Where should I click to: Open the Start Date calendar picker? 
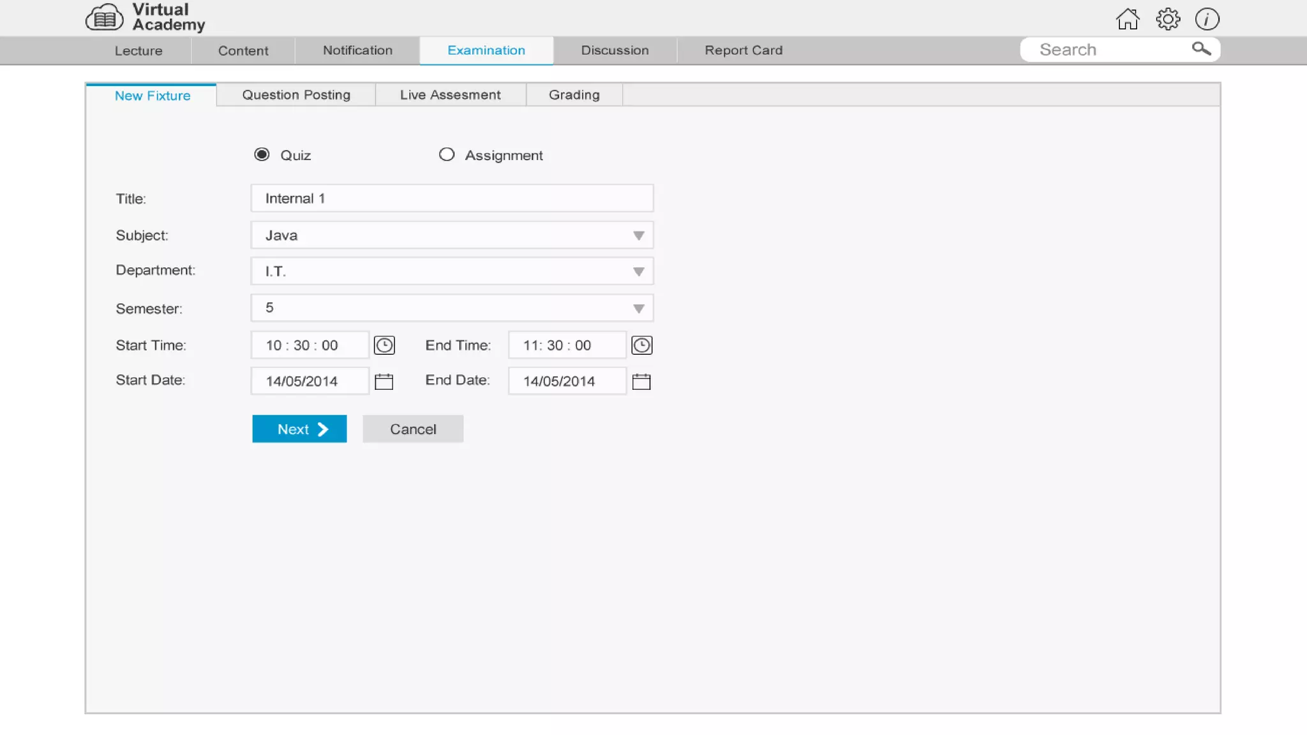(x=384, y=382)
